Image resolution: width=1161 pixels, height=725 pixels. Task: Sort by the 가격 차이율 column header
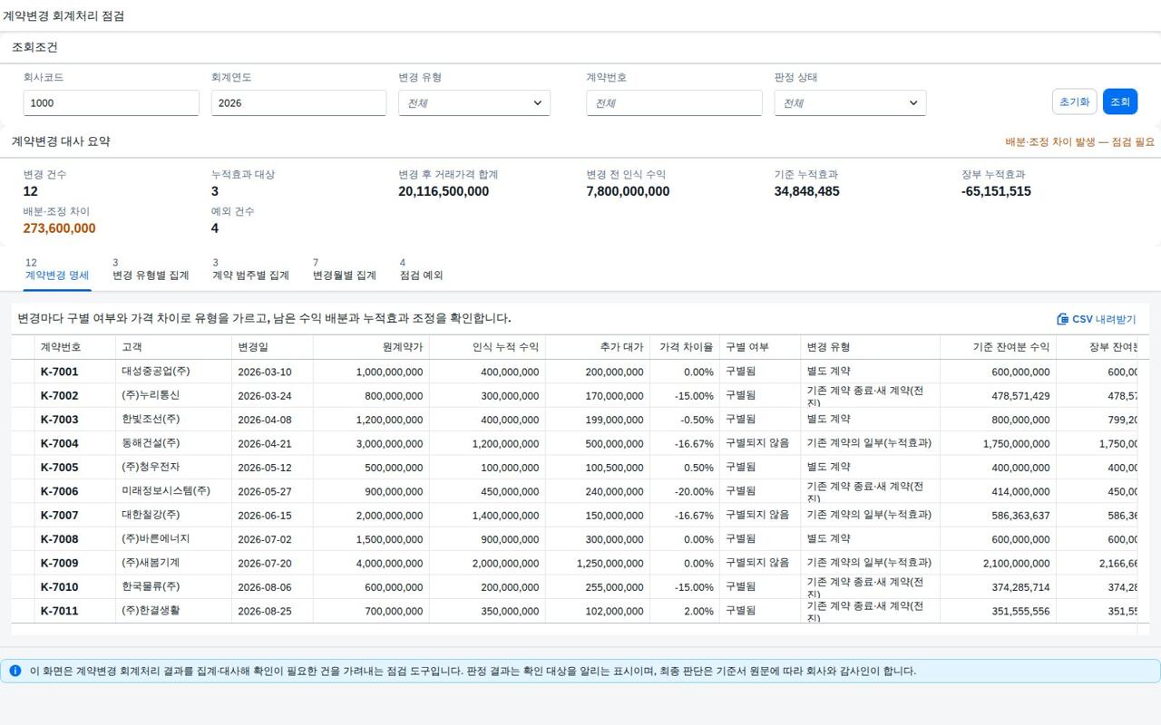point(685,347)
